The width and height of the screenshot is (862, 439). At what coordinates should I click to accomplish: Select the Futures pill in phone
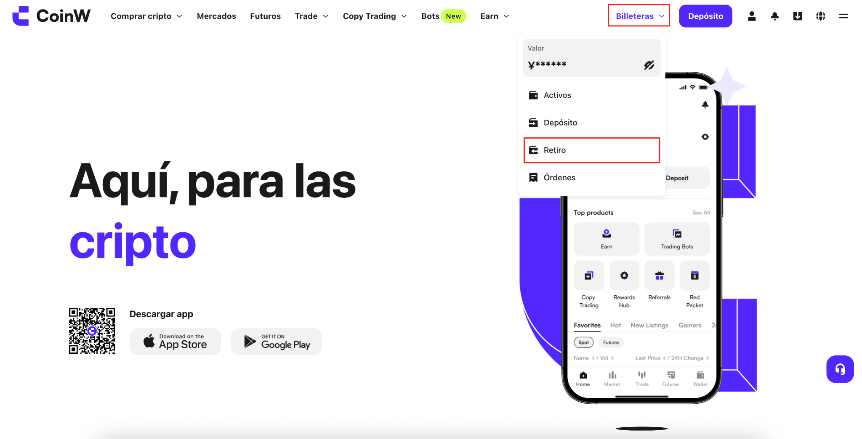click(611, 342)
